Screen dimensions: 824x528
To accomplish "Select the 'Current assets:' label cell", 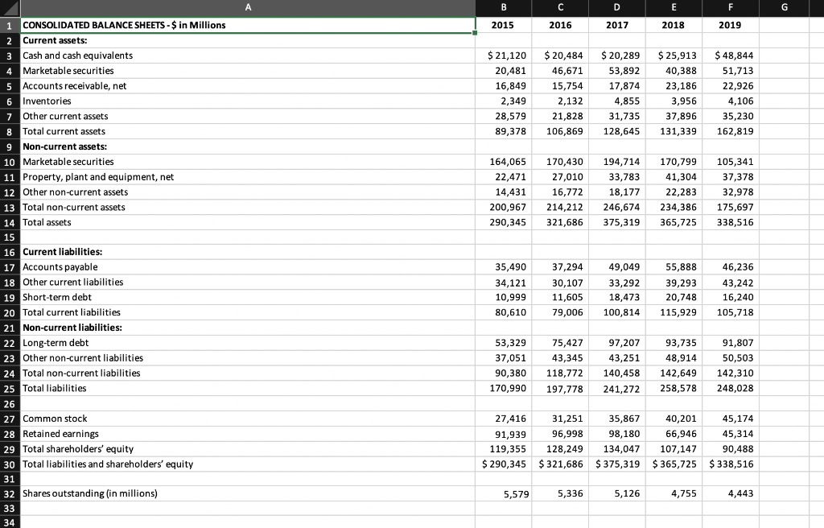I will 248,40.
